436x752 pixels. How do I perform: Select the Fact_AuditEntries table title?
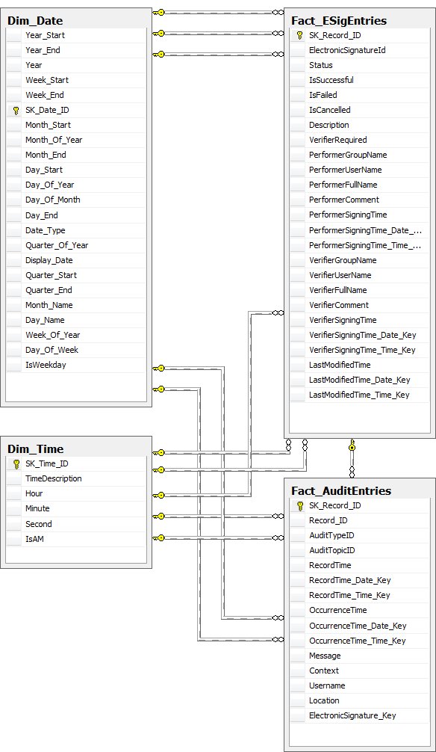click(341, 490)
